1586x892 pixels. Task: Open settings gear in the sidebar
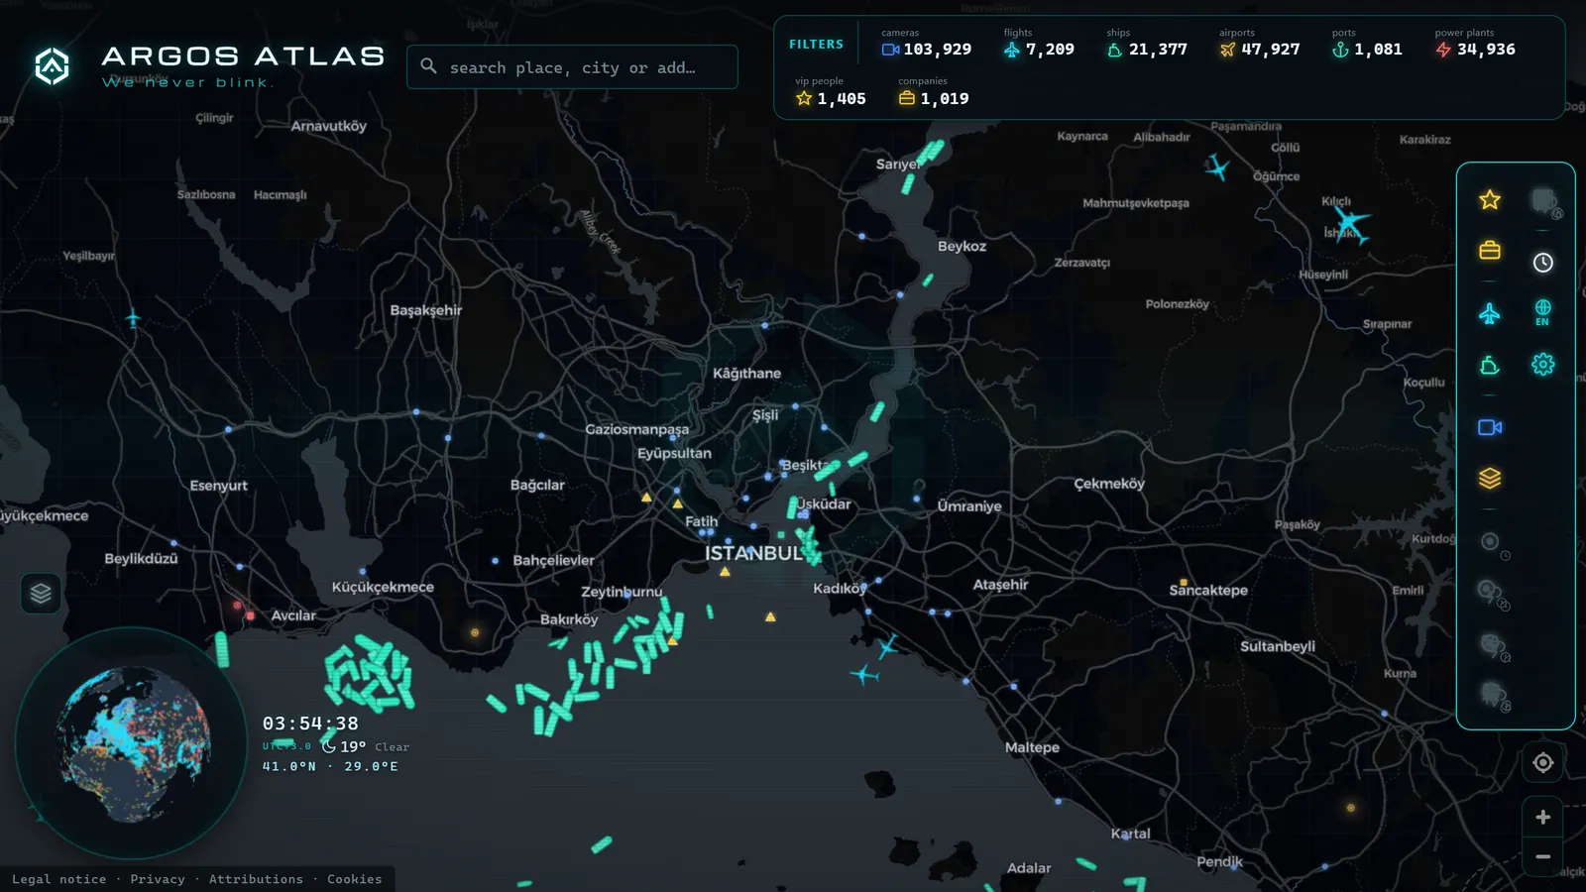[x=1542, y=364]
